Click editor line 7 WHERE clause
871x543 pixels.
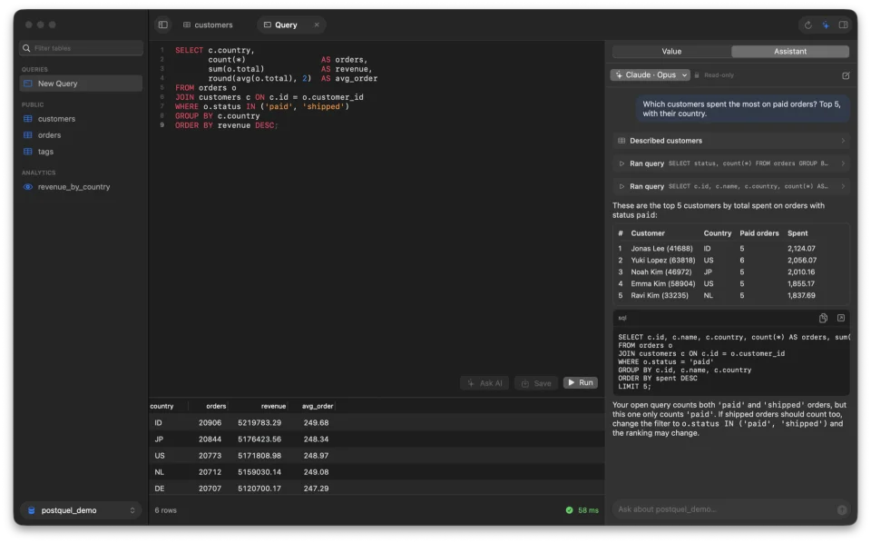[x=262, y=107]
